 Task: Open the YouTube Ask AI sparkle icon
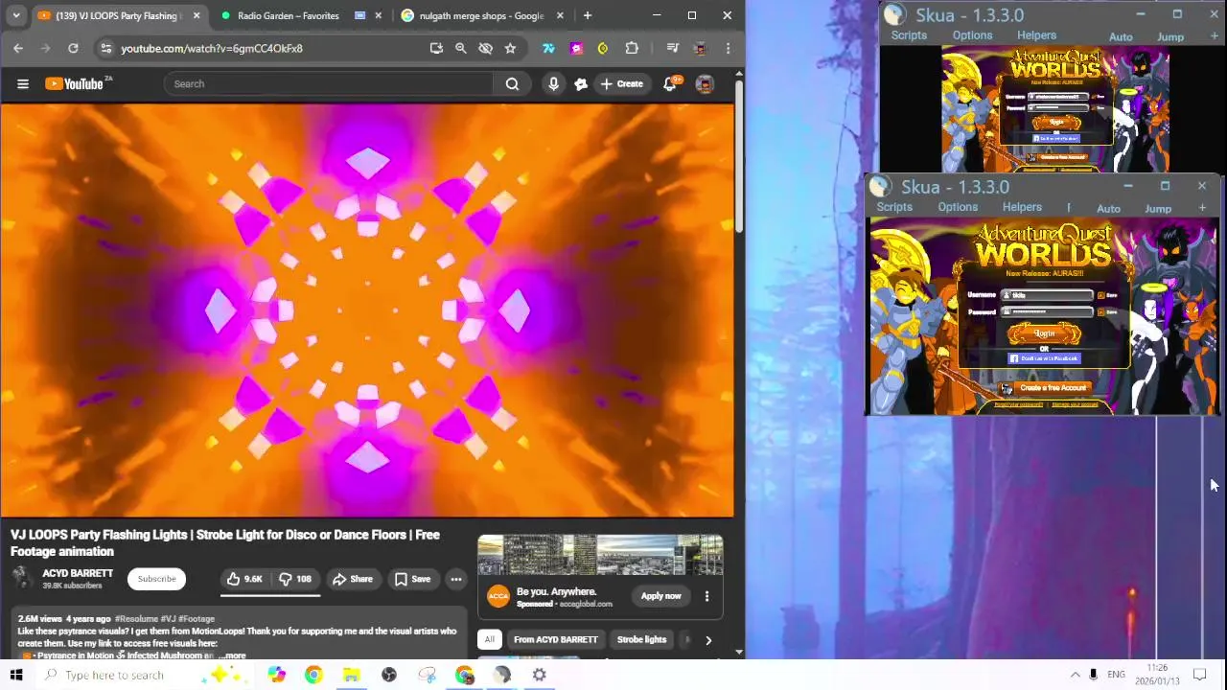(x=581, y=84)
